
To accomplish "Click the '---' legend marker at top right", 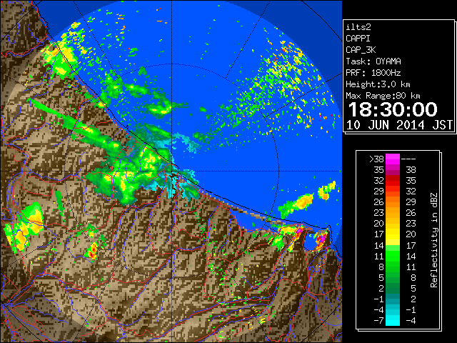I will tap(408, 159).
